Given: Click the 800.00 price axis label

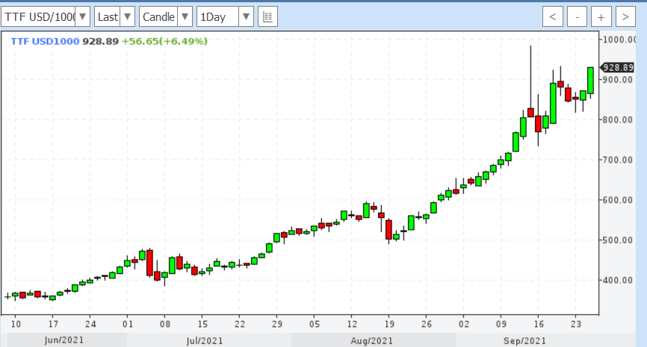Looking at the screenshot, I should (x=617, y=120).
